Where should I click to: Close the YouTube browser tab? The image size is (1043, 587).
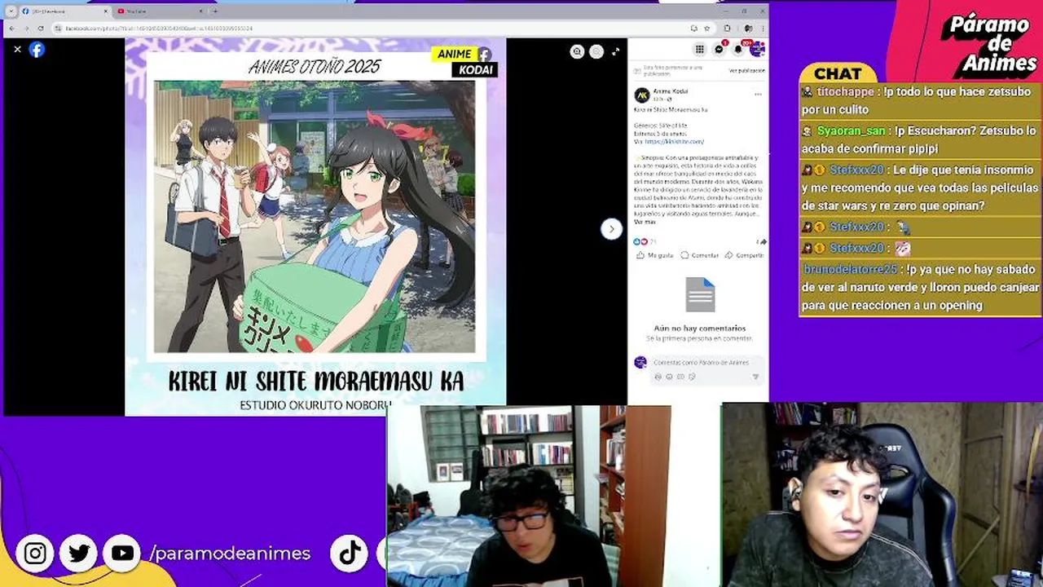click(x=199, y=11)
